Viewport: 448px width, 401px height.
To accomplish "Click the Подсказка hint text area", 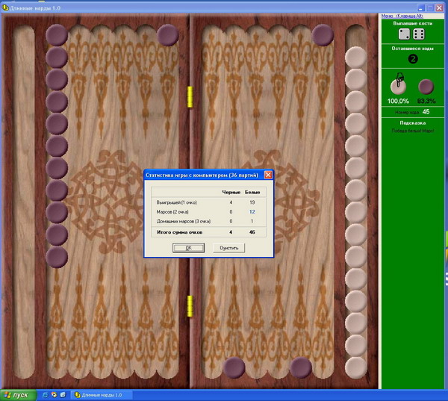I will pos(412,130).
